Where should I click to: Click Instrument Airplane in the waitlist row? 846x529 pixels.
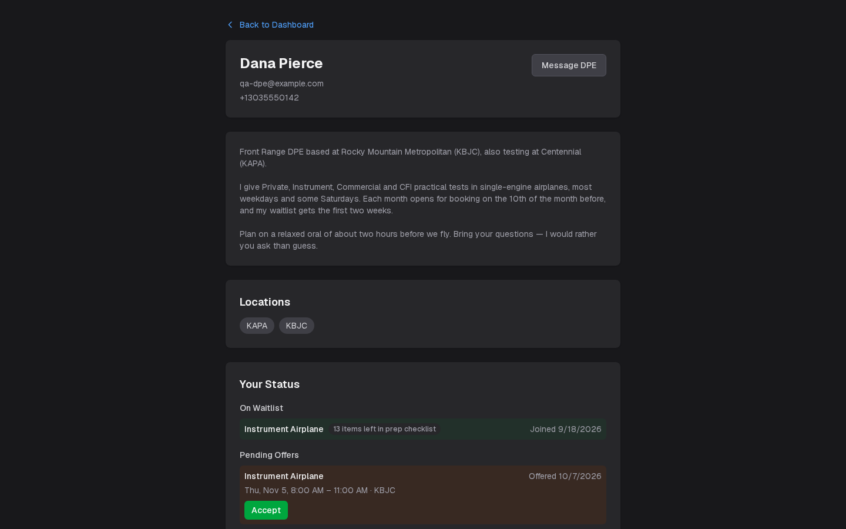[284, 429]
